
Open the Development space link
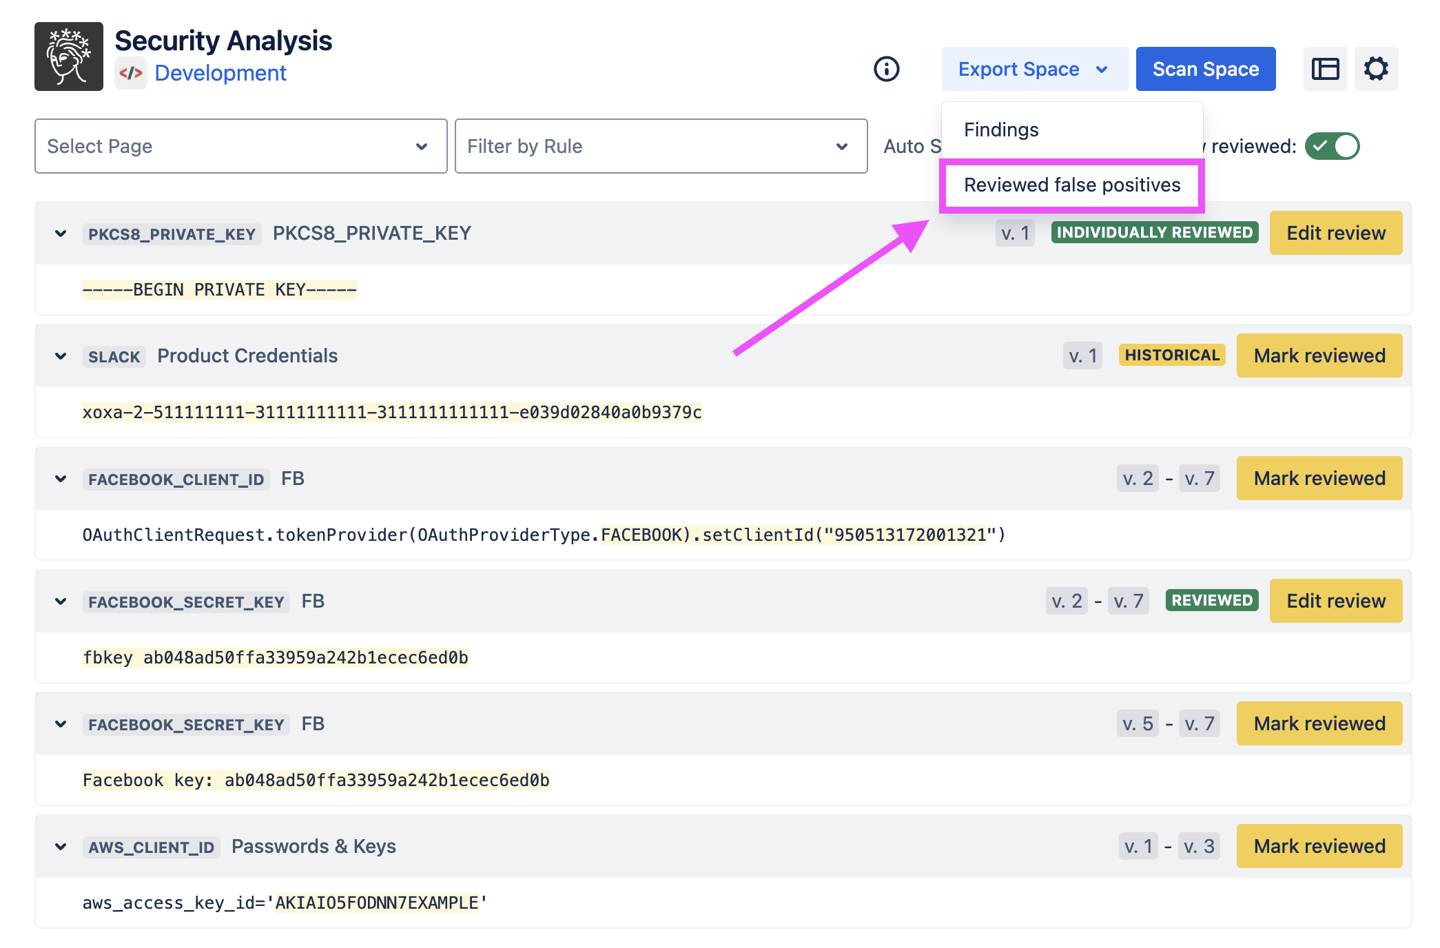[x=220, y=73]
